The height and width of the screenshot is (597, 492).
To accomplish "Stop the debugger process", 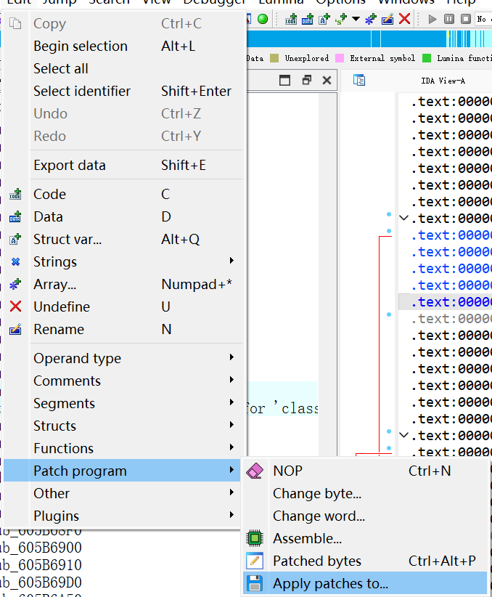I will tap(466, 19).
